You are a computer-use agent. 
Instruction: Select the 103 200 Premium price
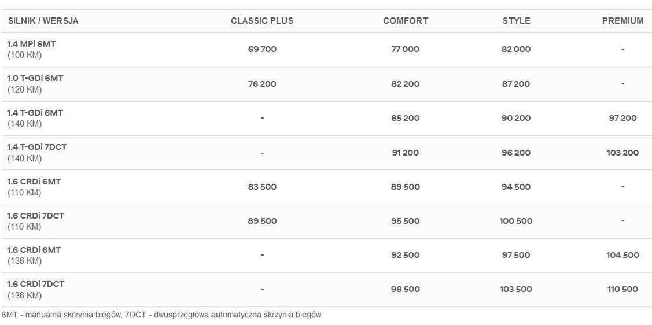[x=622, y=153]
